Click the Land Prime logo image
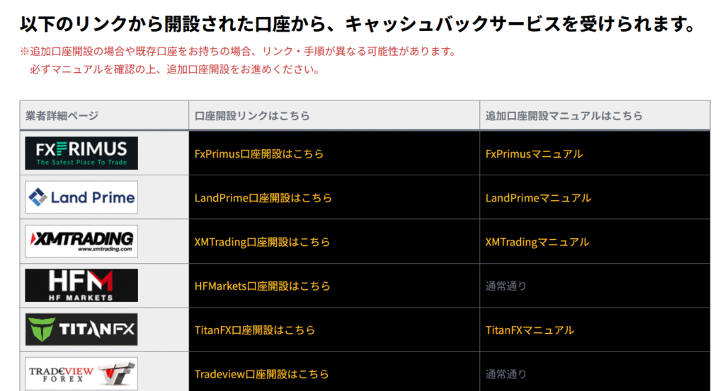This screenshot has height=391, width=725. [81, 197]
